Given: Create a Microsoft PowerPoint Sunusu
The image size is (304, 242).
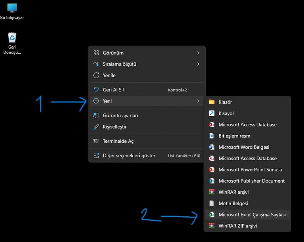Looking at the screenshot, I should (x=247, y=170).
